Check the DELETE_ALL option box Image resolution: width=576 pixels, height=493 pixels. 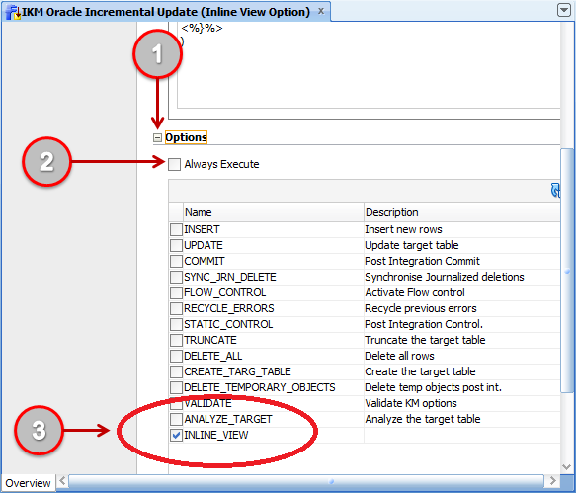tap(176, 356)
